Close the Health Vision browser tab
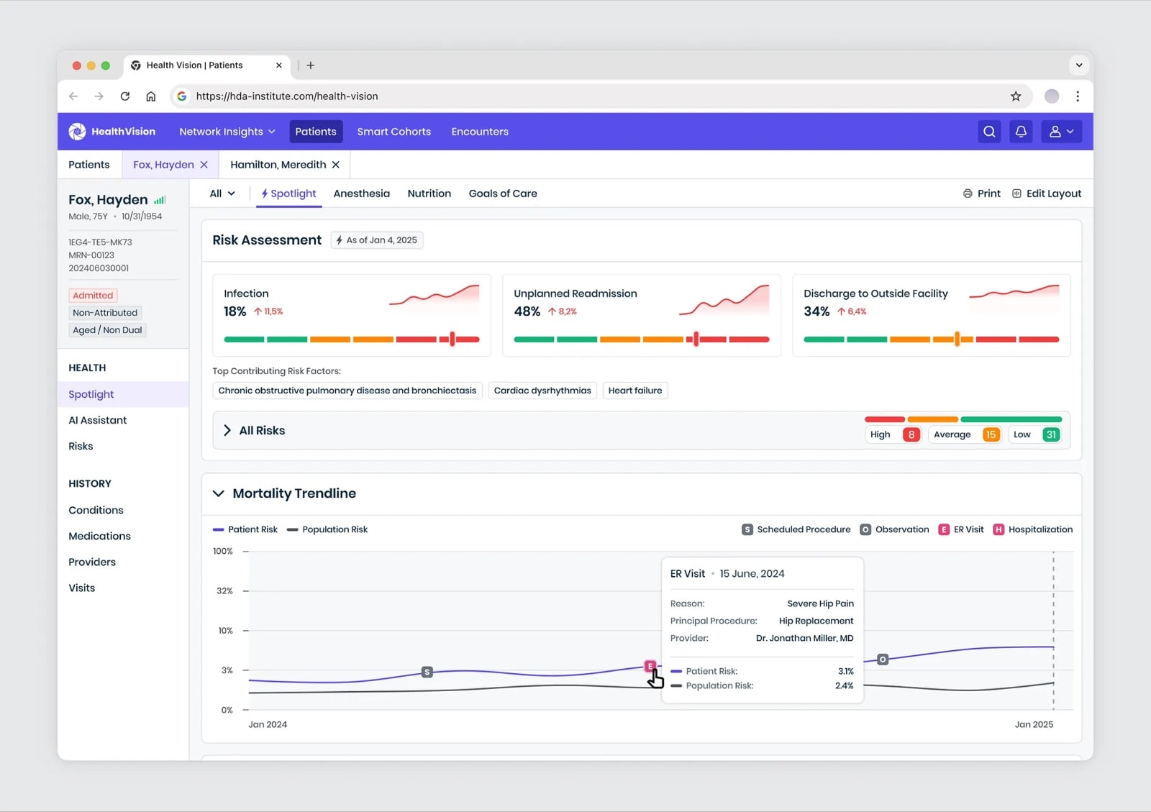Viewport: 1151px width, 812px height. pos(279,65)
